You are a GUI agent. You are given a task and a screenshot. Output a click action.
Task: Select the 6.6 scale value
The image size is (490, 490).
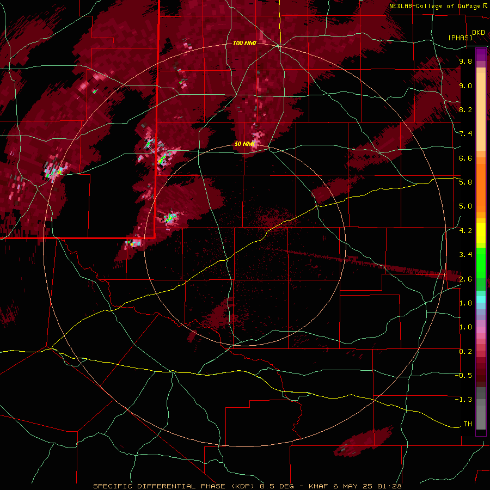pos(465,158)
